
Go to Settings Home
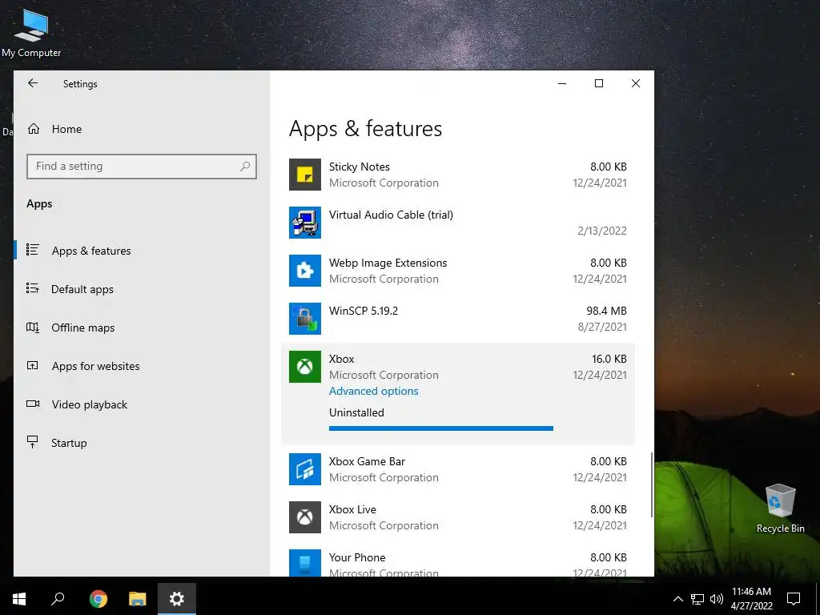[x=66, y=129]
